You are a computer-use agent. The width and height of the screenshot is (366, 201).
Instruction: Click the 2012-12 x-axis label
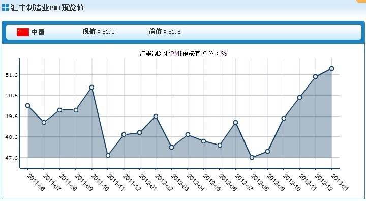(x=324, y=182)
